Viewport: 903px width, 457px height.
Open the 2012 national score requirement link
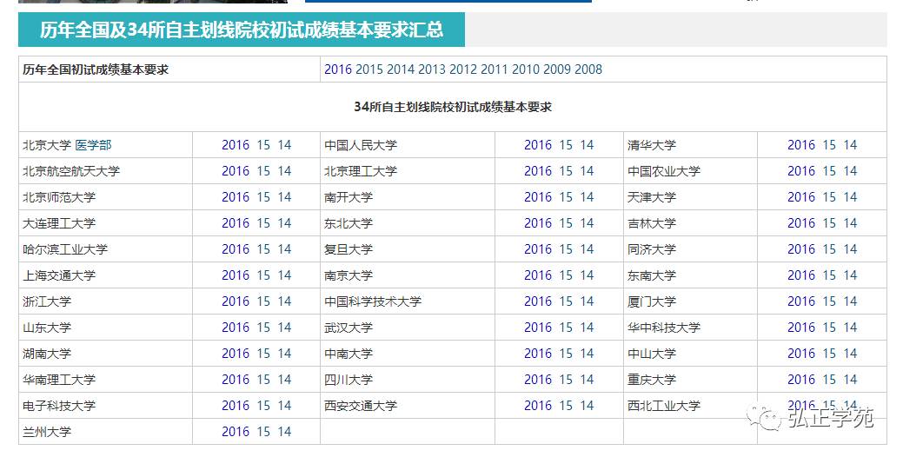click(x=463, y=70)
